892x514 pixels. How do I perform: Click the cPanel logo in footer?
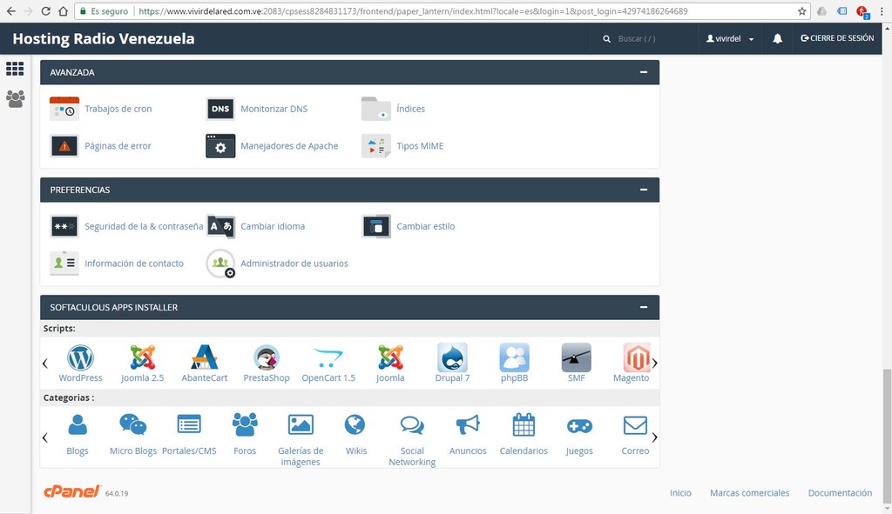tap(72, 491)
